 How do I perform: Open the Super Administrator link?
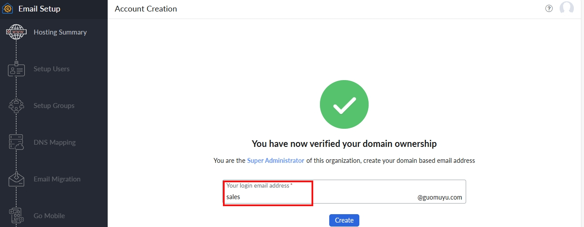pyautogui.click(x=276, y=161)
